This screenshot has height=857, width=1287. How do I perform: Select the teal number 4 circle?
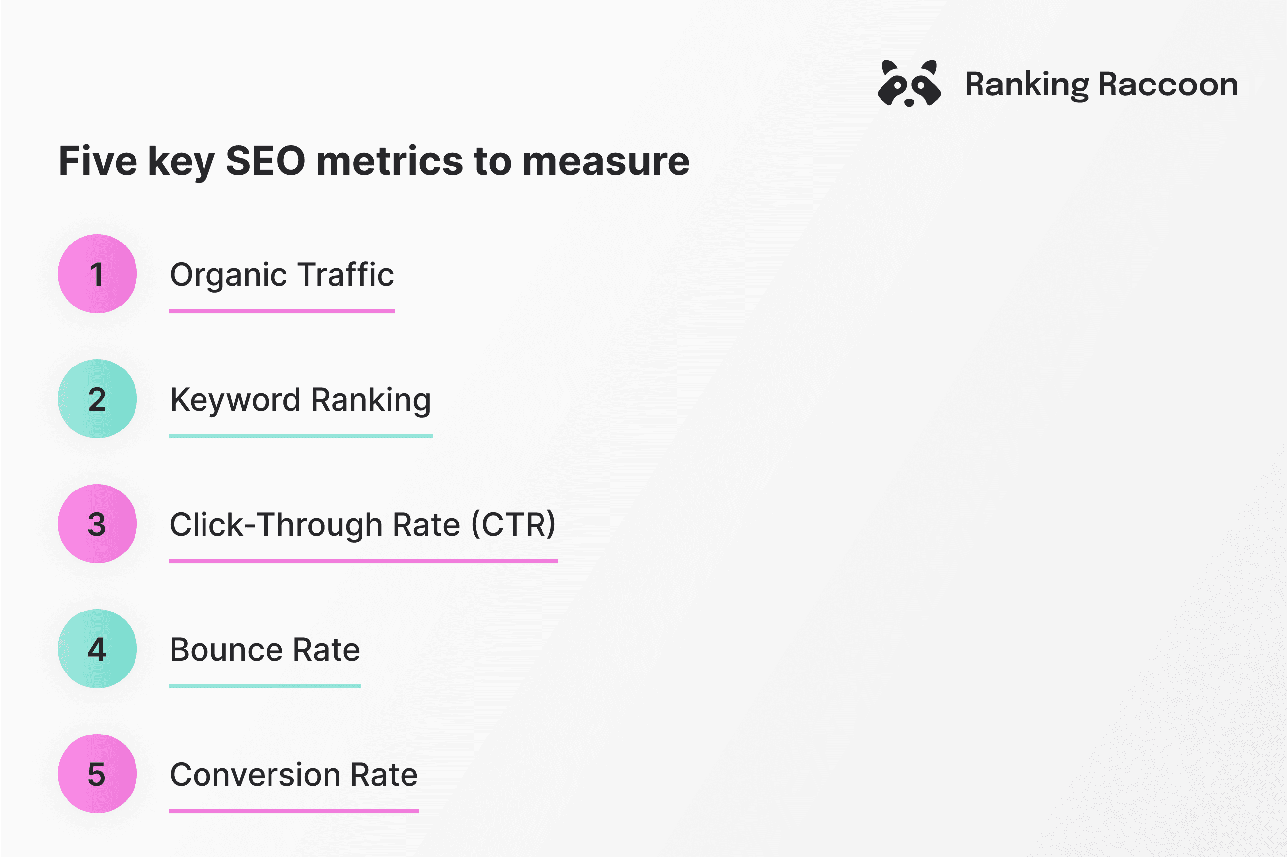pyautogui.click(x=97, y=649)
